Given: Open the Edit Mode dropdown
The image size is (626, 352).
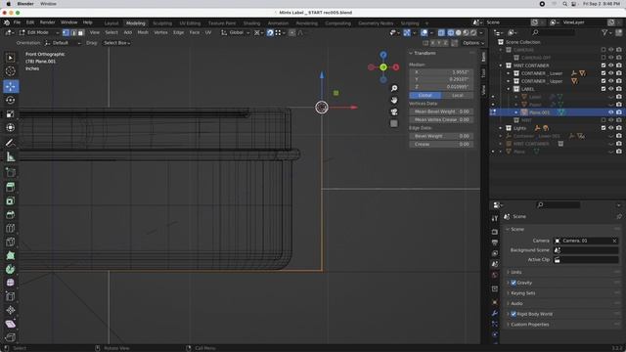Looking at the screenshot, I should pos(39,32).
